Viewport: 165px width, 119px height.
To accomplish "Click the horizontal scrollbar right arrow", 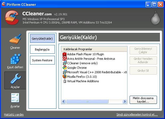I will tap(125, 101).
